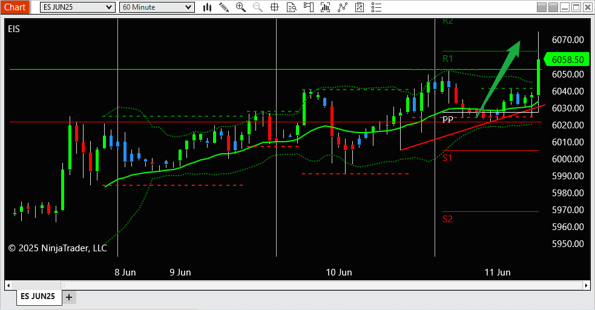Screen dimensions: 595x310
Task: Click the 11 Jun date label
Action: click(498, 272)
